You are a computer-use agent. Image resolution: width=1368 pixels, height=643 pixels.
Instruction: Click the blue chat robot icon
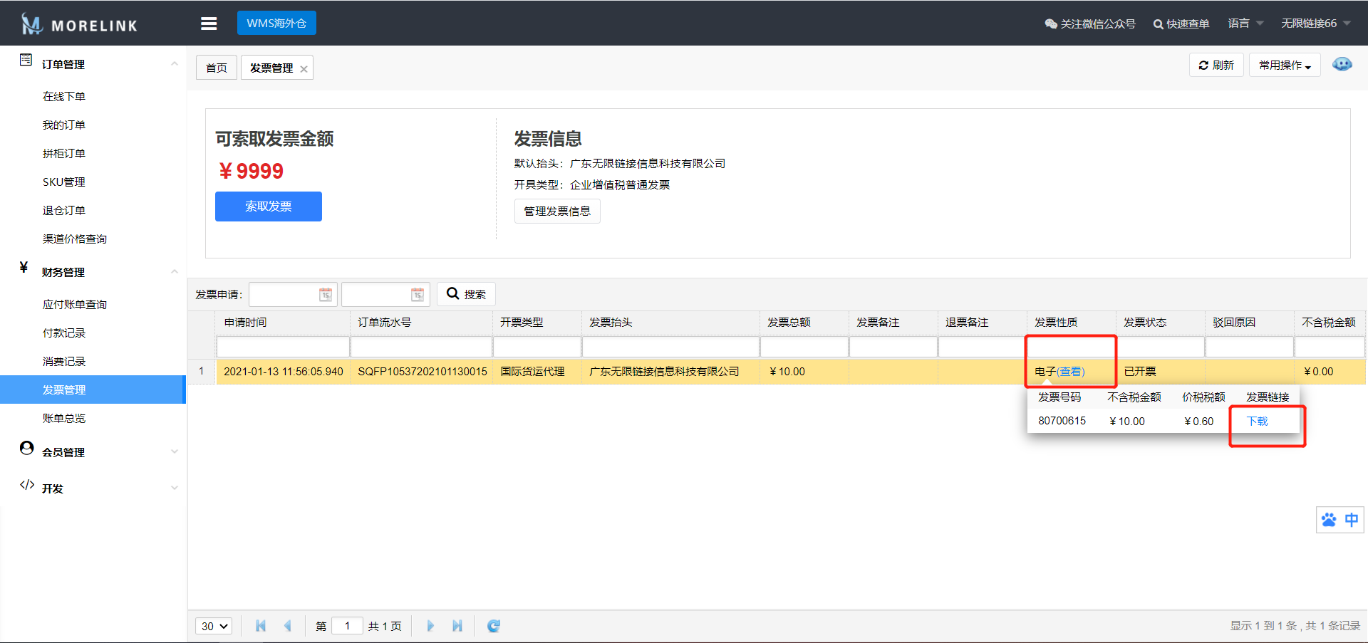(1342, 65)
